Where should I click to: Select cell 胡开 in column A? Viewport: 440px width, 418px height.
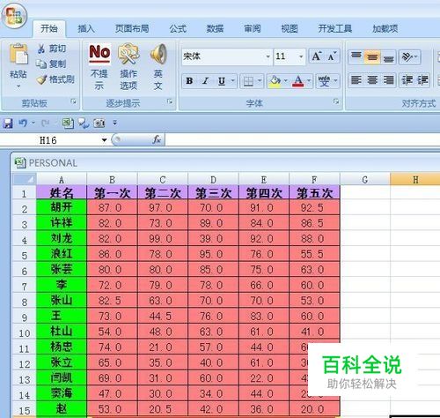62,207
